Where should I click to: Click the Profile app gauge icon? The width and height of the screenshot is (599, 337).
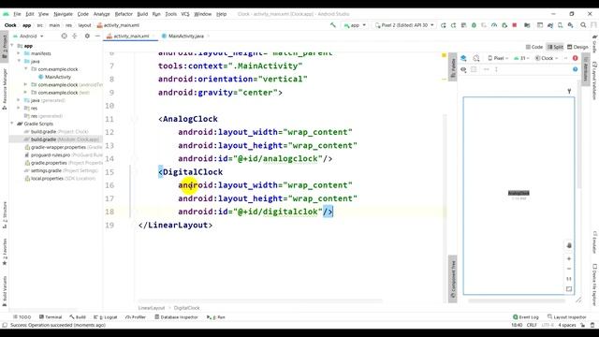pos(494,25)
